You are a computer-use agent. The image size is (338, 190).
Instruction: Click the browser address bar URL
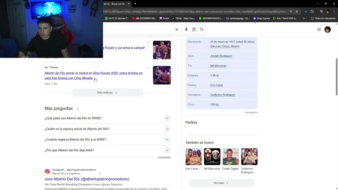point(195,12)
